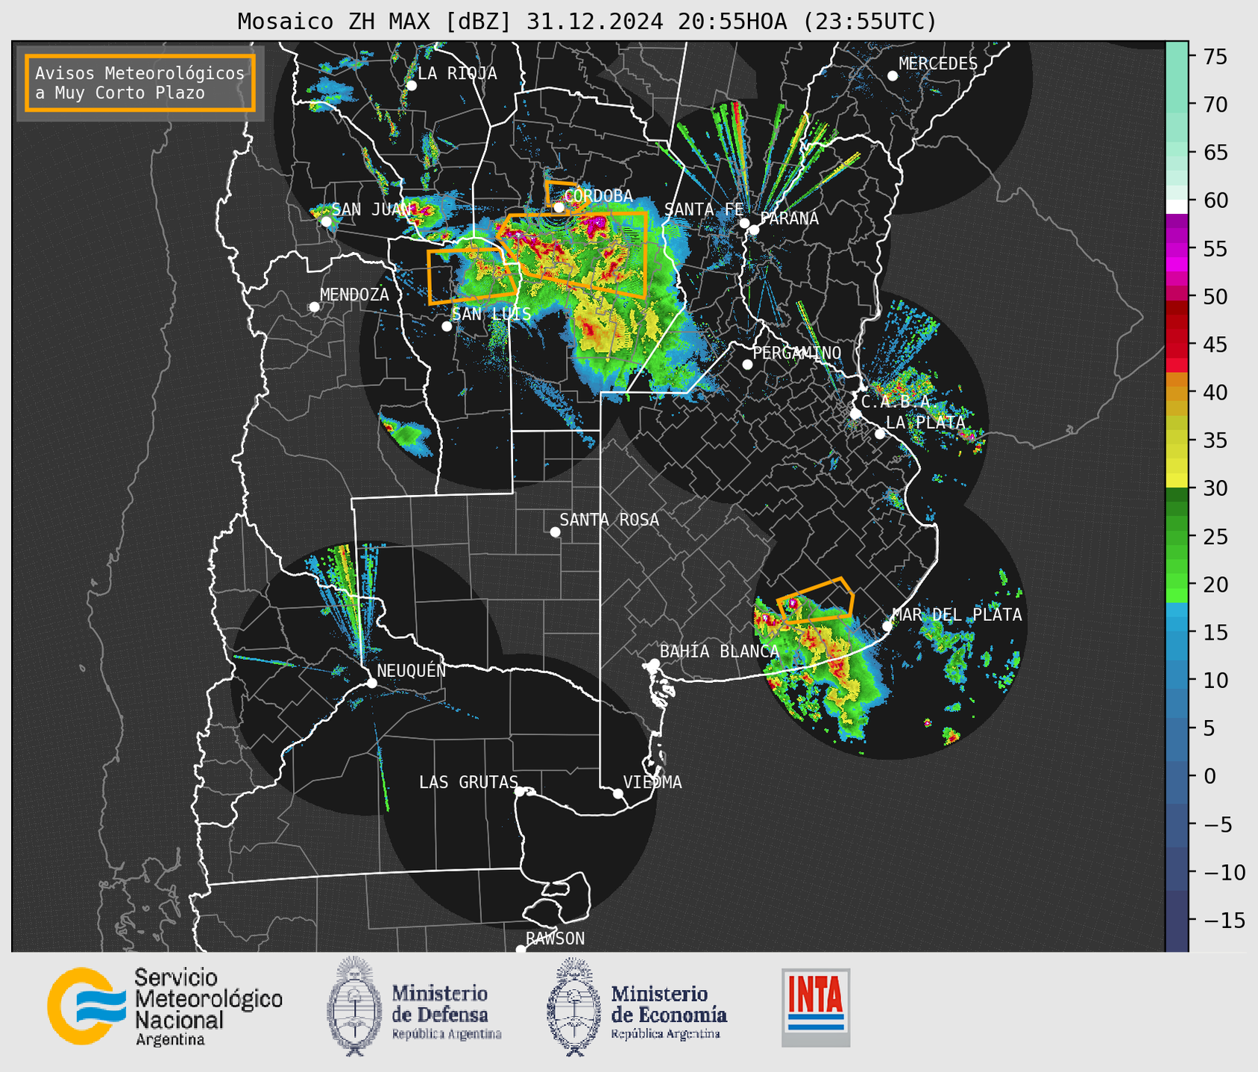Select the orange Avisos Meteorológicos legend box

(x=140, y=83)
